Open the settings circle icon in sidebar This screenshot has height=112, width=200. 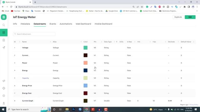click(4, 96)
